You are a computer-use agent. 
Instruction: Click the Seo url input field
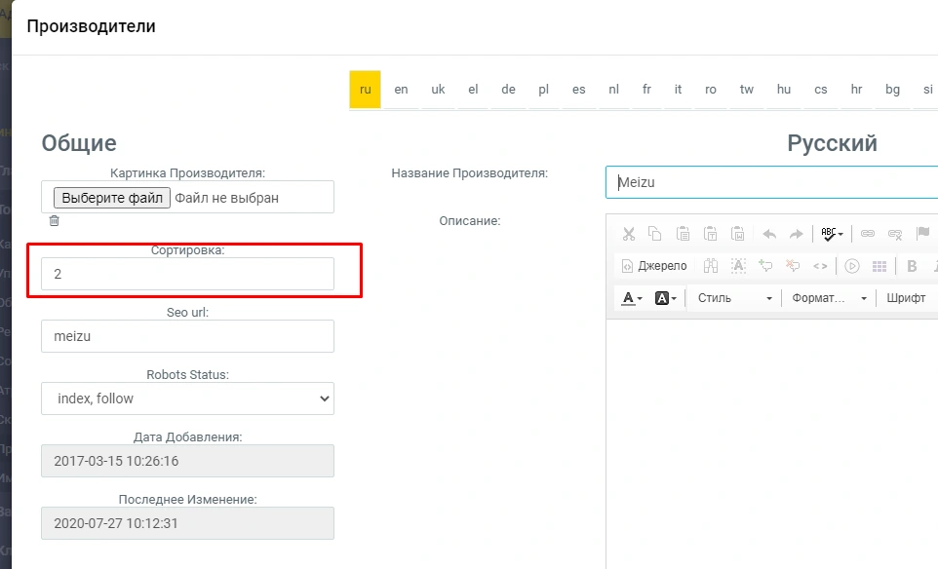coord(187,336)
